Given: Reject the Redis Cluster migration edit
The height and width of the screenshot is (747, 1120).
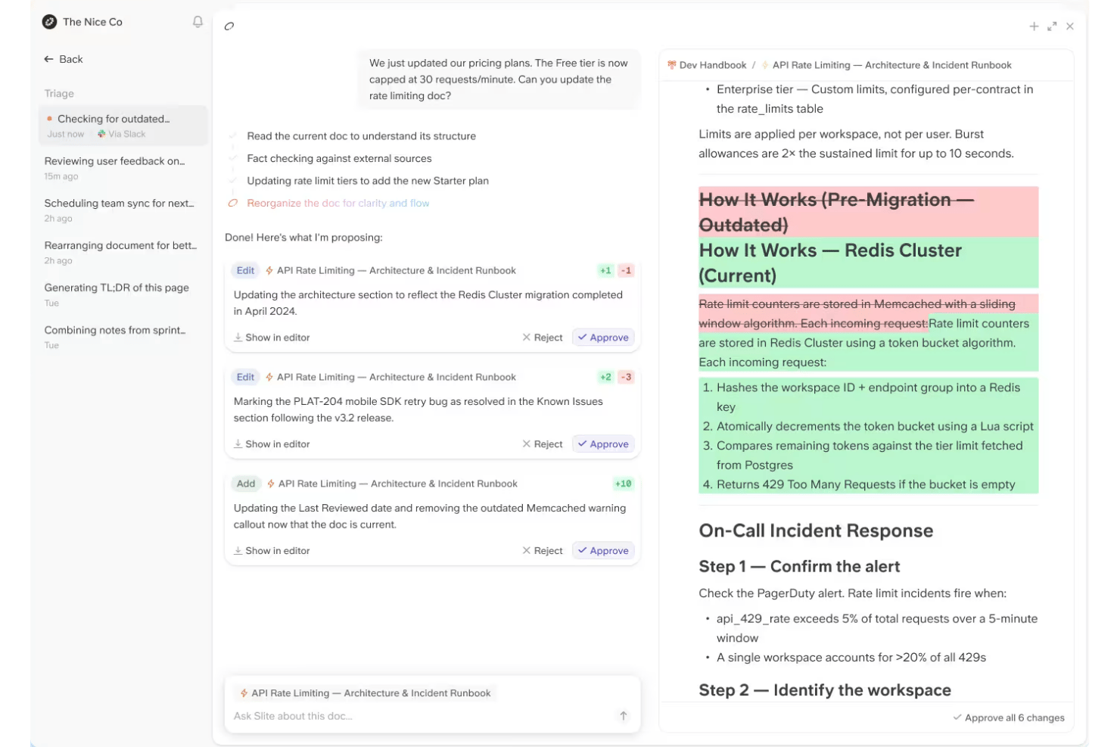Looking at the screenshot, I should [543, 338].
